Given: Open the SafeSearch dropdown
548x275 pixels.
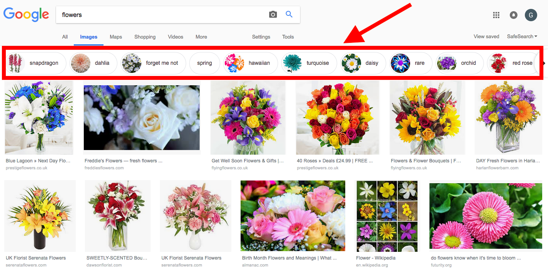Looking at the screenshot, I should point(522,36).
